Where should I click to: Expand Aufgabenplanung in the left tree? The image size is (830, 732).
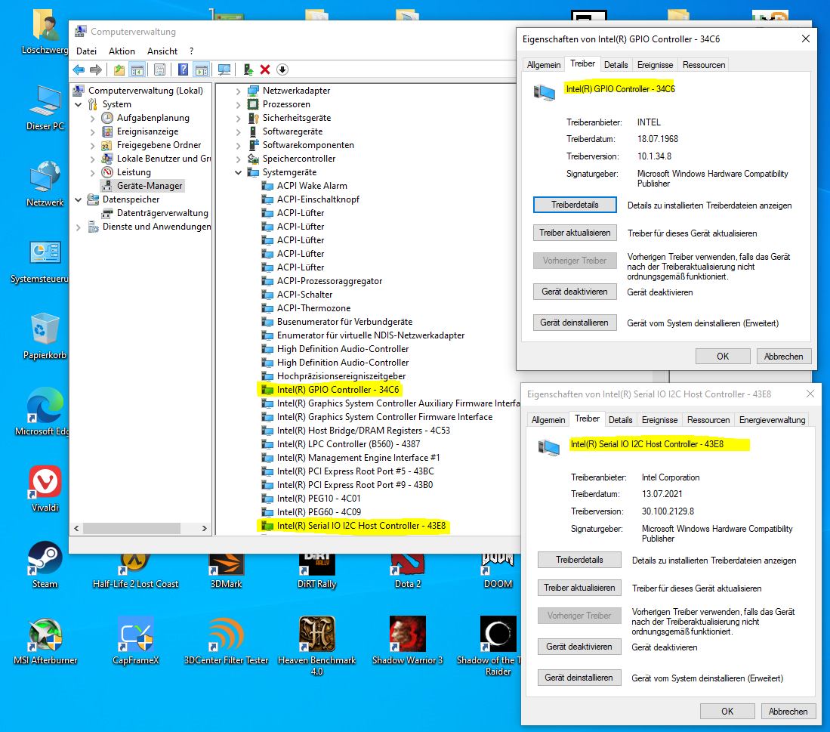point(93,118)
